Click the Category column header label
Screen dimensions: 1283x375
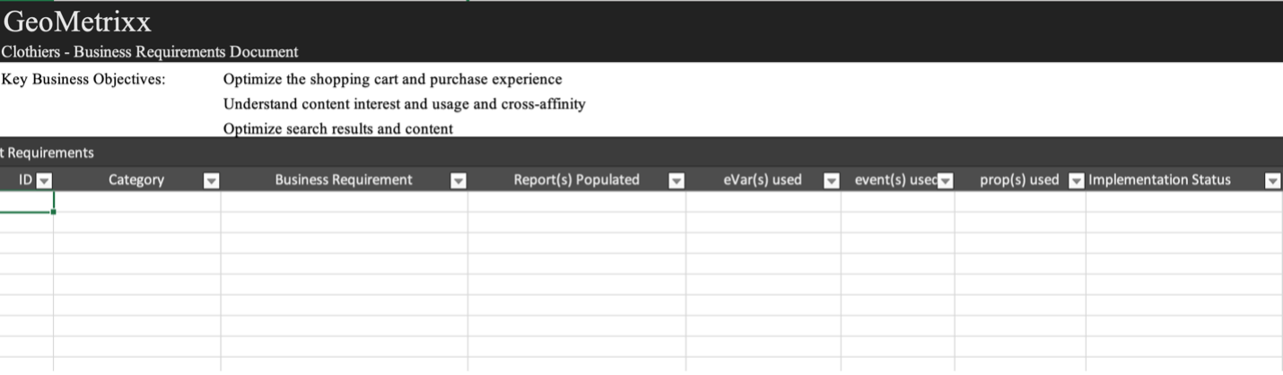point(136,180)
